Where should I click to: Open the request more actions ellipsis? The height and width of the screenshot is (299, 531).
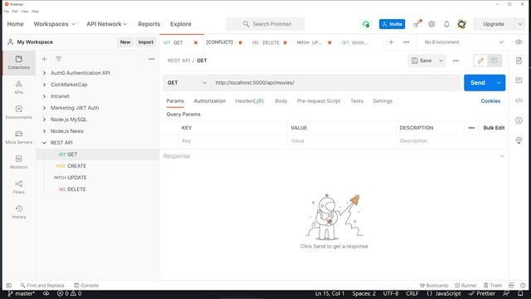coord(455,61)
